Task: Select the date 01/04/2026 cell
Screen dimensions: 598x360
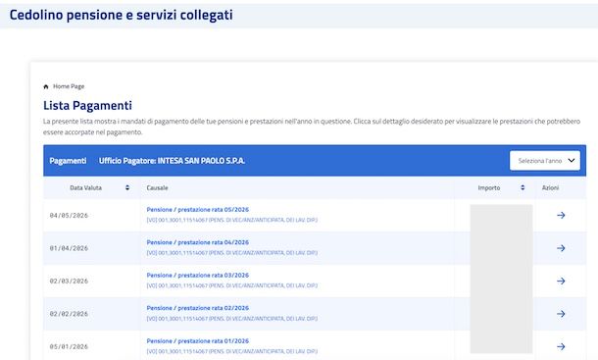Action: pyautogui.click(x=69, y=248)
